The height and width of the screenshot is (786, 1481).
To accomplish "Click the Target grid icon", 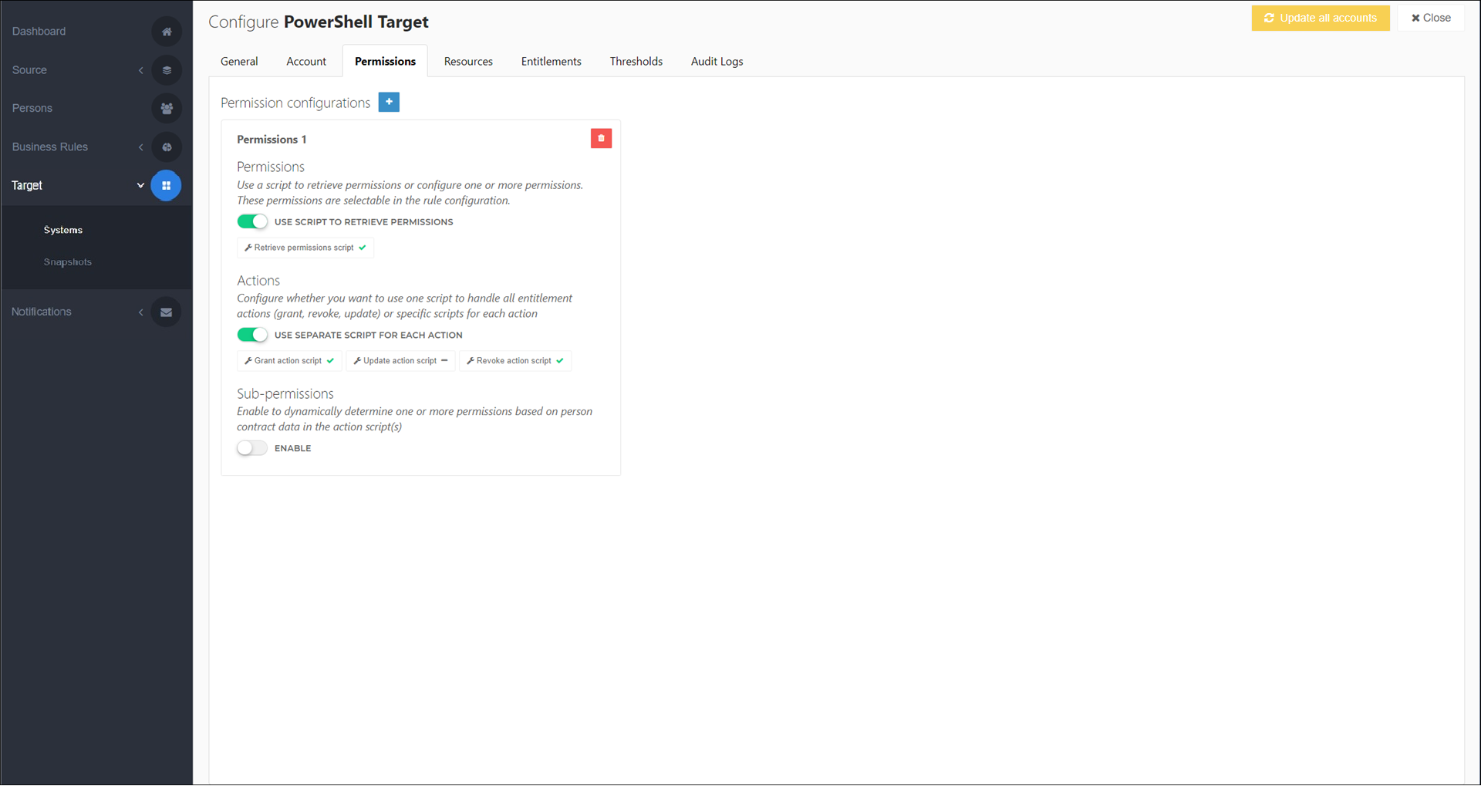I will click(x=167, y=186).
